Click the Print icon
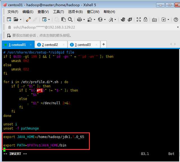The height and width of the screenshot is (162, 180). tap(79, 19)
